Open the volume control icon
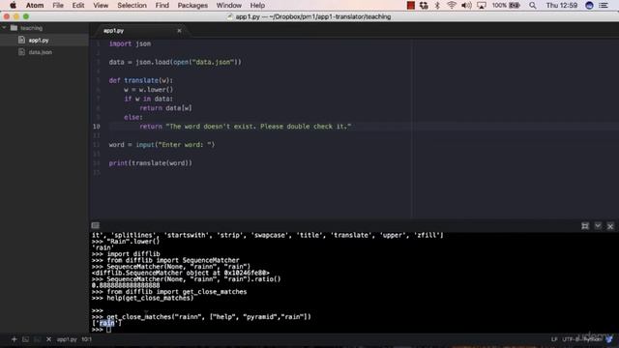 point(466,5)
